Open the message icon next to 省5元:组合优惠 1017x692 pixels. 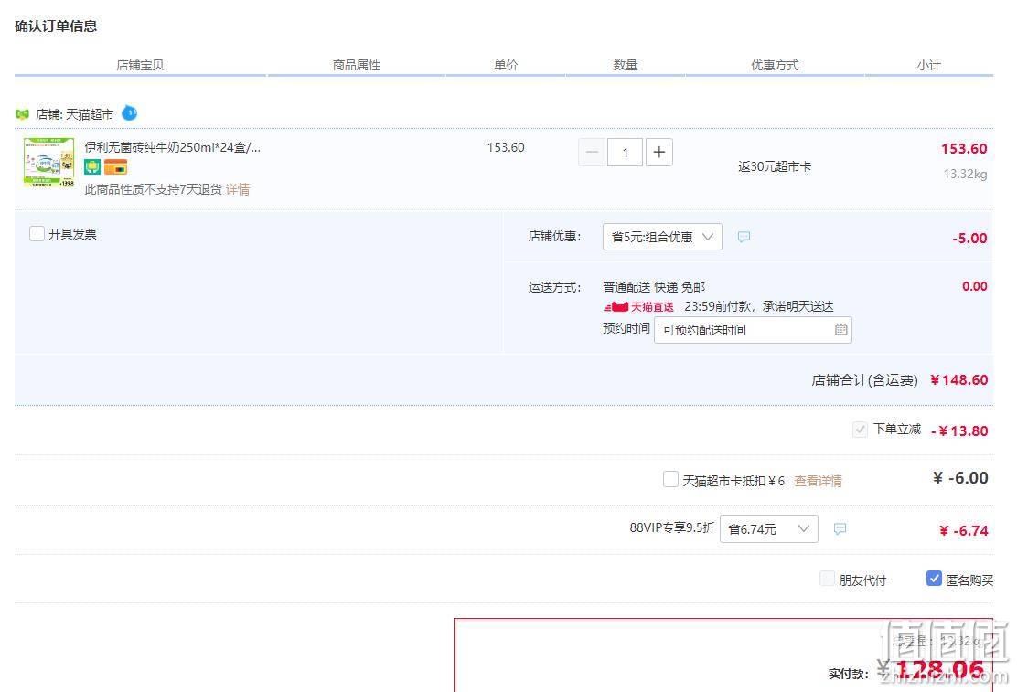[x=744, y=237]
